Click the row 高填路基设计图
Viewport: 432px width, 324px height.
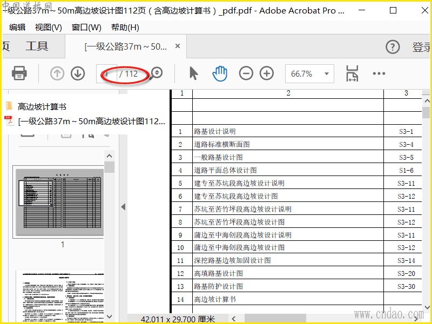click(296, 273)
